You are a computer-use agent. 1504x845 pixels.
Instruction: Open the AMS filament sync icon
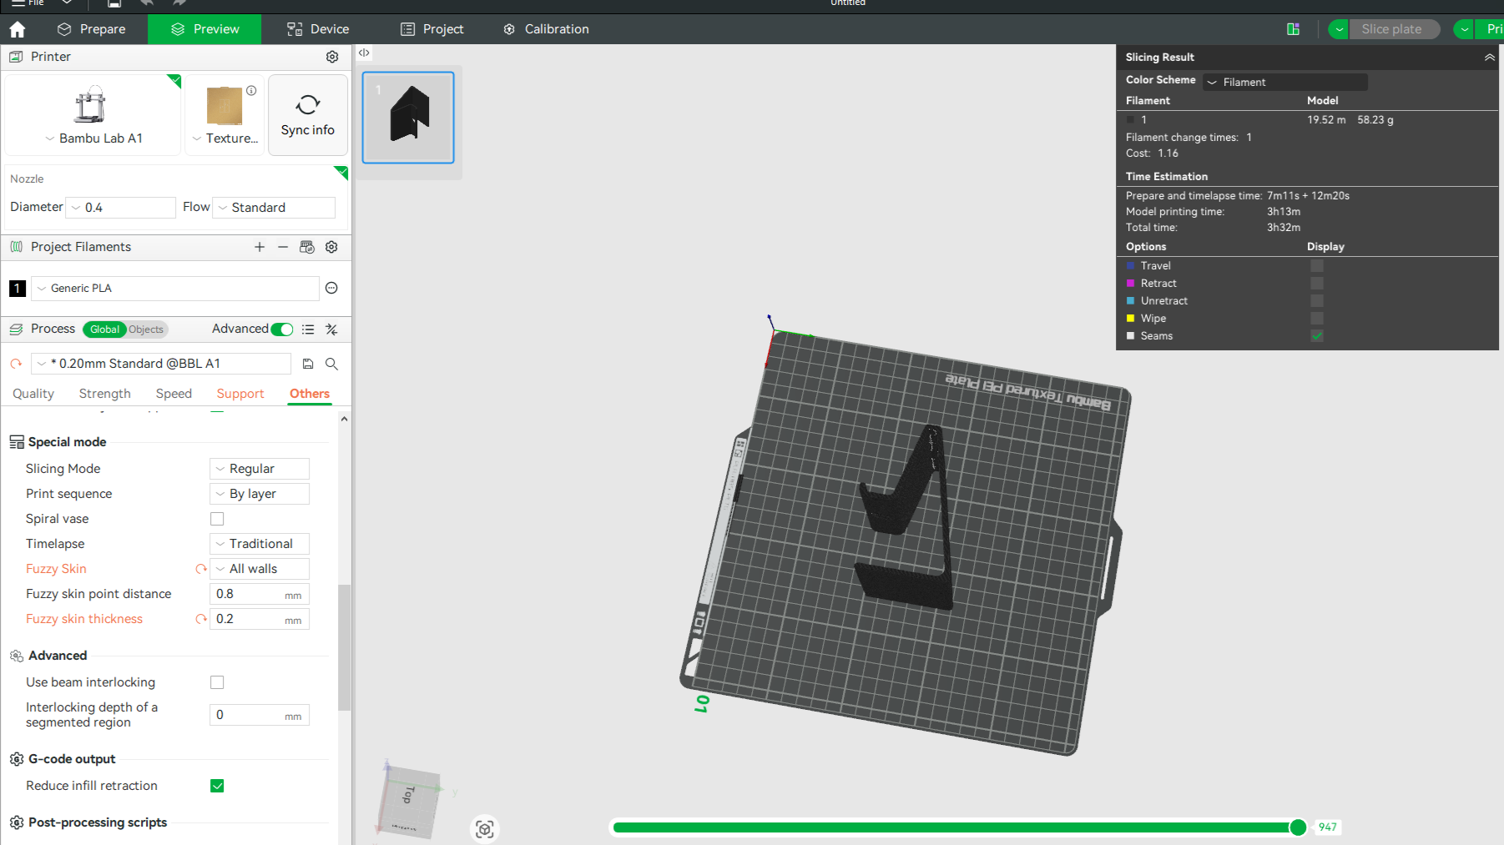coord(307,247)
